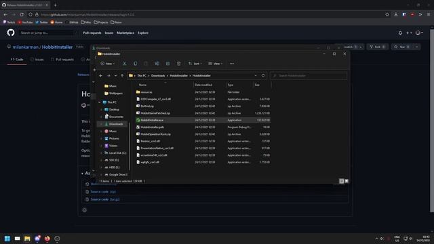Viewport: 434px width, 244px height.
Task: Open the browser application menu (hamburger)
Action: click(429, 14)
